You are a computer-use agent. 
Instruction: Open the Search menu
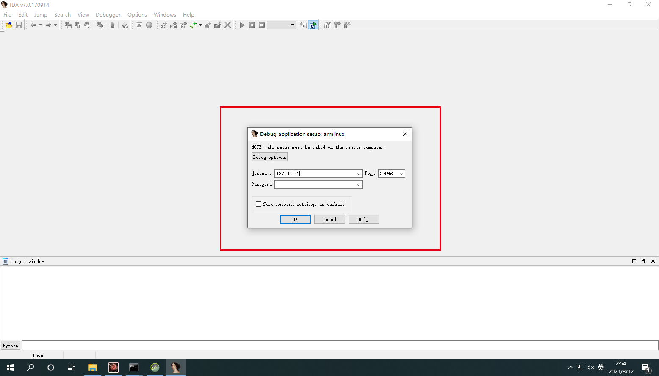62,14
